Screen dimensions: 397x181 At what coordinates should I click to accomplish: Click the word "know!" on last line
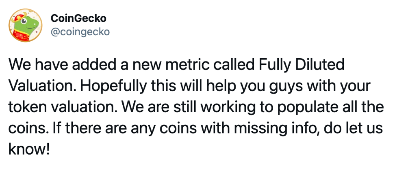click(x=28, y=149)
